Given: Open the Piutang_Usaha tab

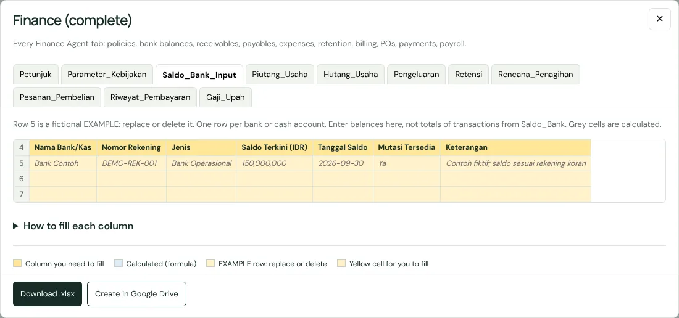Looking at the screenshot, I should [280, 75].
